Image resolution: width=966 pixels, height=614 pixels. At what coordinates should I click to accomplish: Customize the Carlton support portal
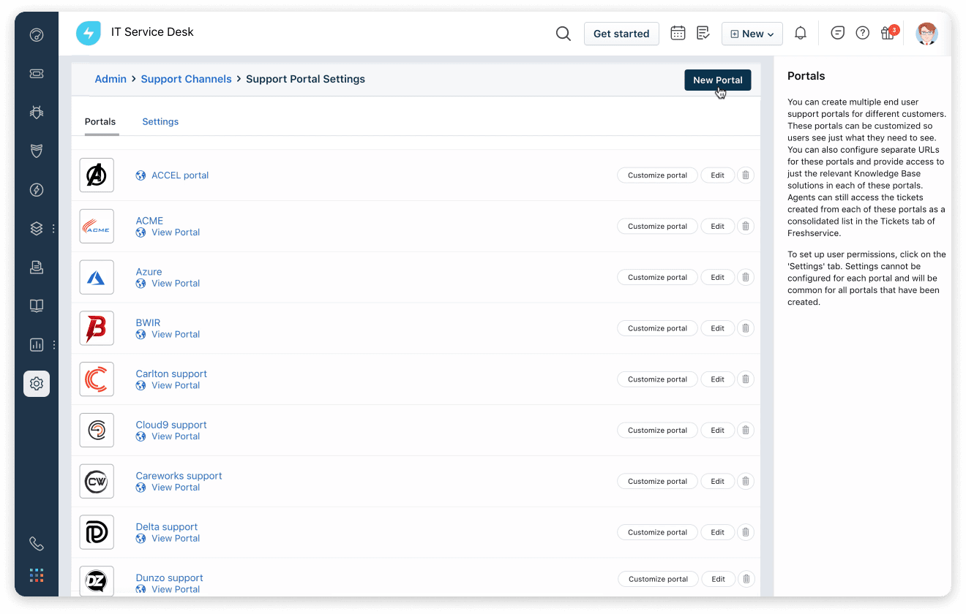(657, 379)
